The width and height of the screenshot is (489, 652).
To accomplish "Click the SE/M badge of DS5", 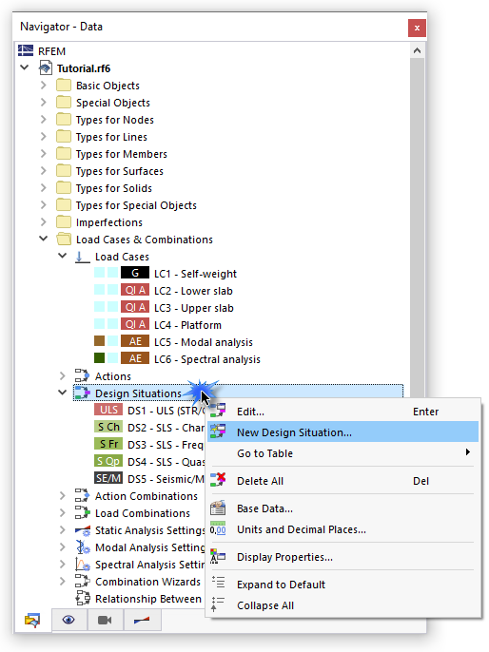I will pos(108,478).
